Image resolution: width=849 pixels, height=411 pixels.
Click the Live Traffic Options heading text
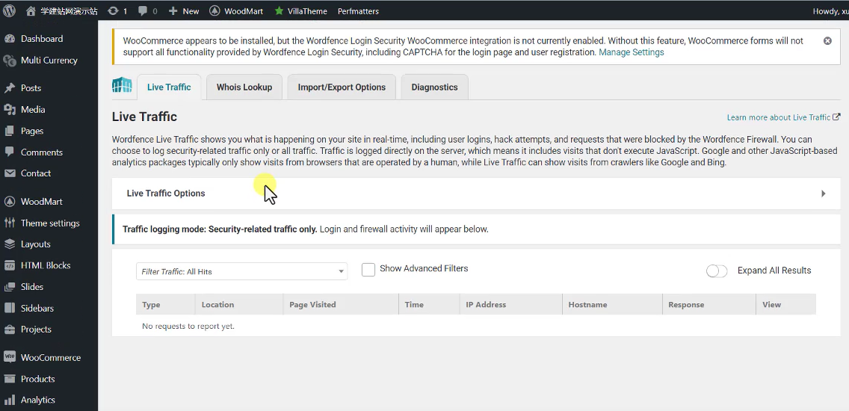[166, 194]
